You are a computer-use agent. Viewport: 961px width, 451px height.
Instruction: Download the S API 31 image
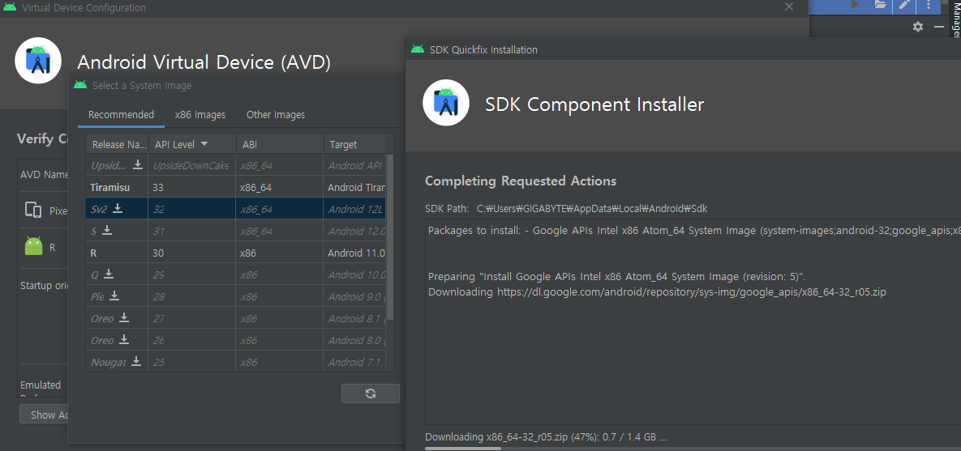click(x=107, y=230)
